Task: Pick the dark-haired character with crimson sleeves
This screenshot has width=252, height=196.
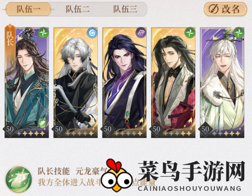Action: point(173,82)
